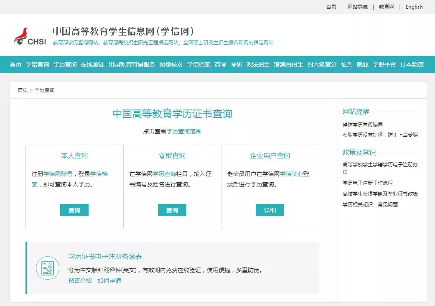Open 日本频道 navigation item
Viewport: 435px width, 306px height.
click(x=412, y=64)
